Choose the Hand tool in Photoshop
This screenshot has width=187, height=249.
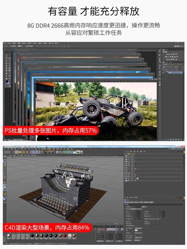6,78
